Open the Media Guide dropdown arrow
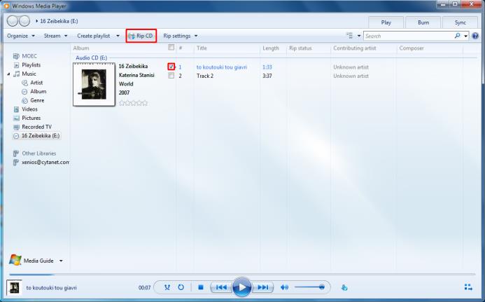 61,261
